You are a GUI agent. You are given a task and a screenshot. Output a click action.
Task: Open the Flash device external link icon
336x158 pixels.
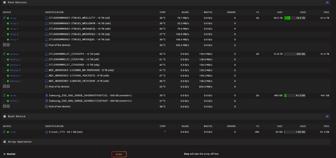[x=4, y=132]
